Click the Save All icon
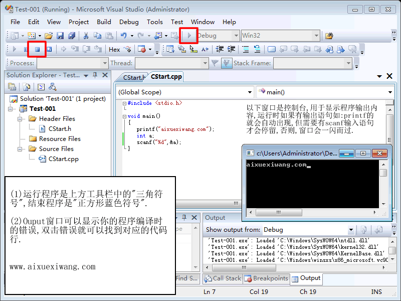 click(x=71, y=36)
